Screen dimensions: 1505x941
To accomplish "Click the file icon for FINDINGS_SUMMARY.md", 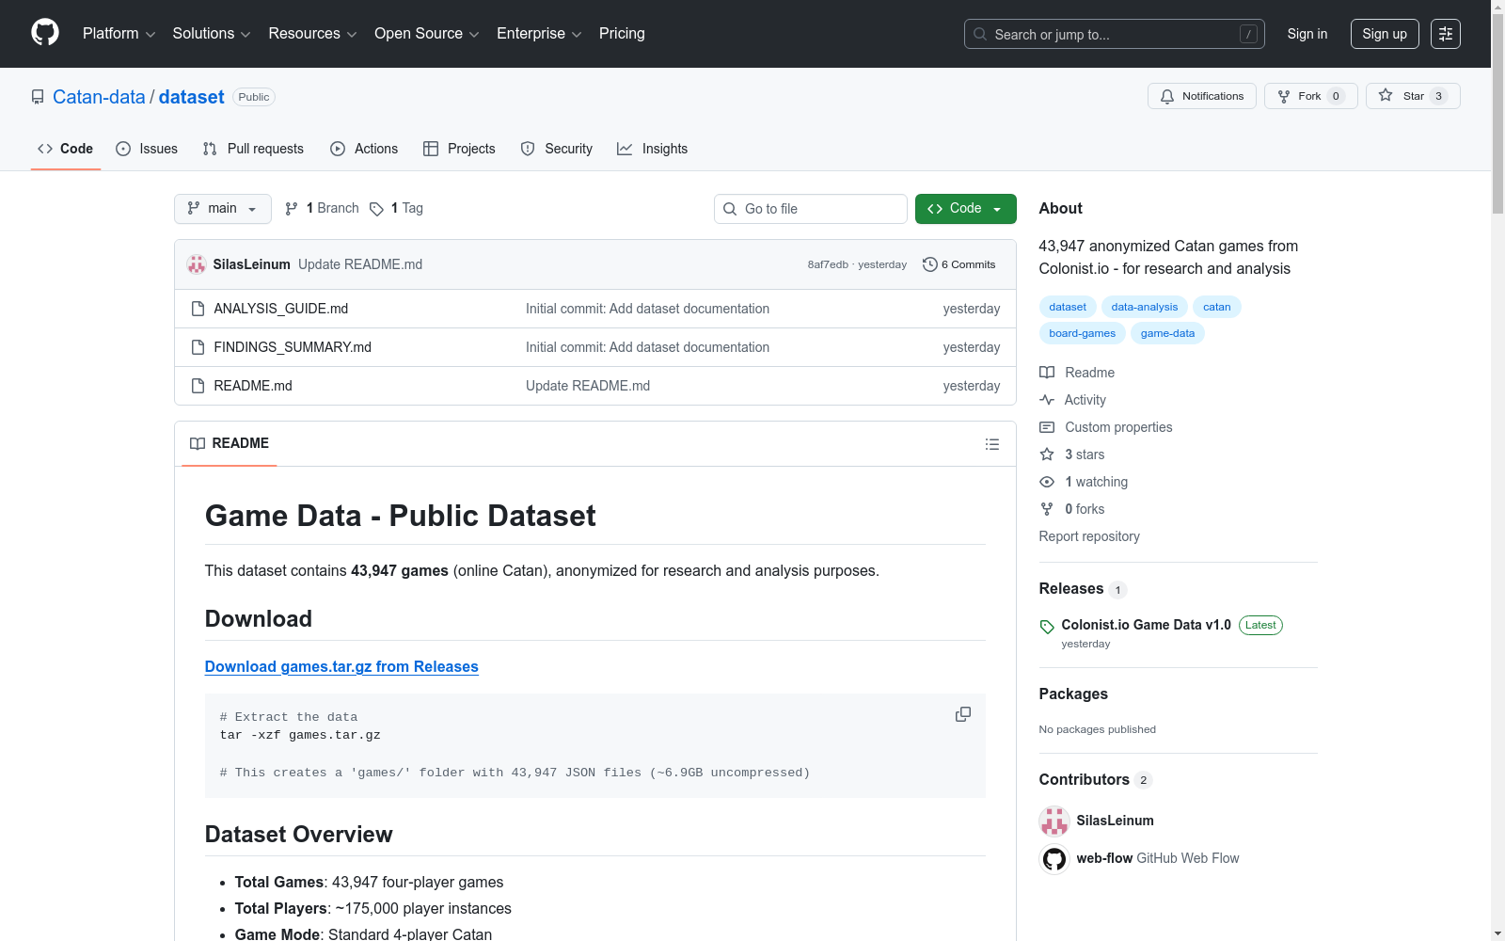I will click(198, 347).
